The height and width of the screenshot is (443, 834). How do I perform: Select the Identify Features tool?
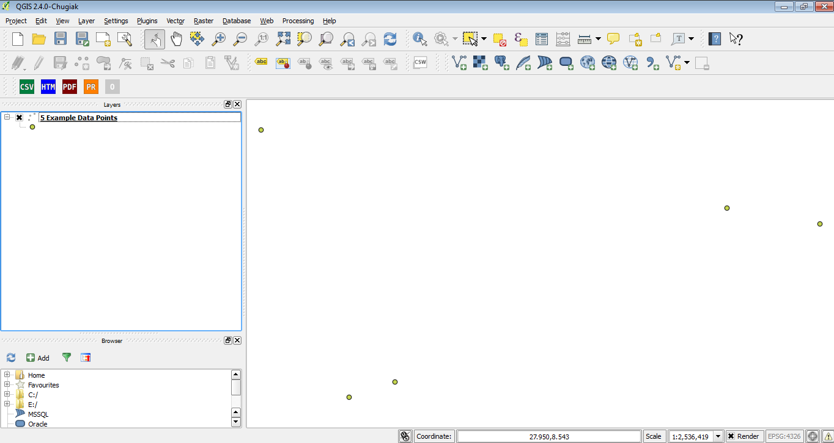point(420,39)
